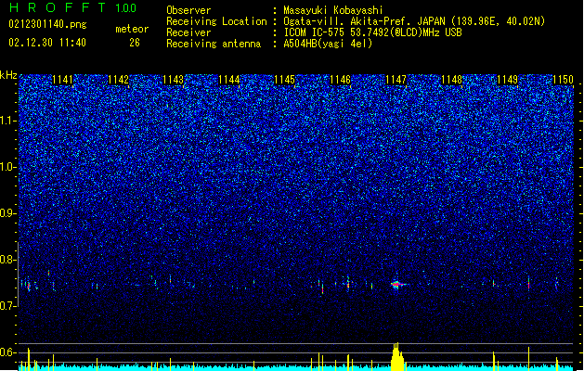
Task: Click the Receiving Location label
Action: pos(216,21)
